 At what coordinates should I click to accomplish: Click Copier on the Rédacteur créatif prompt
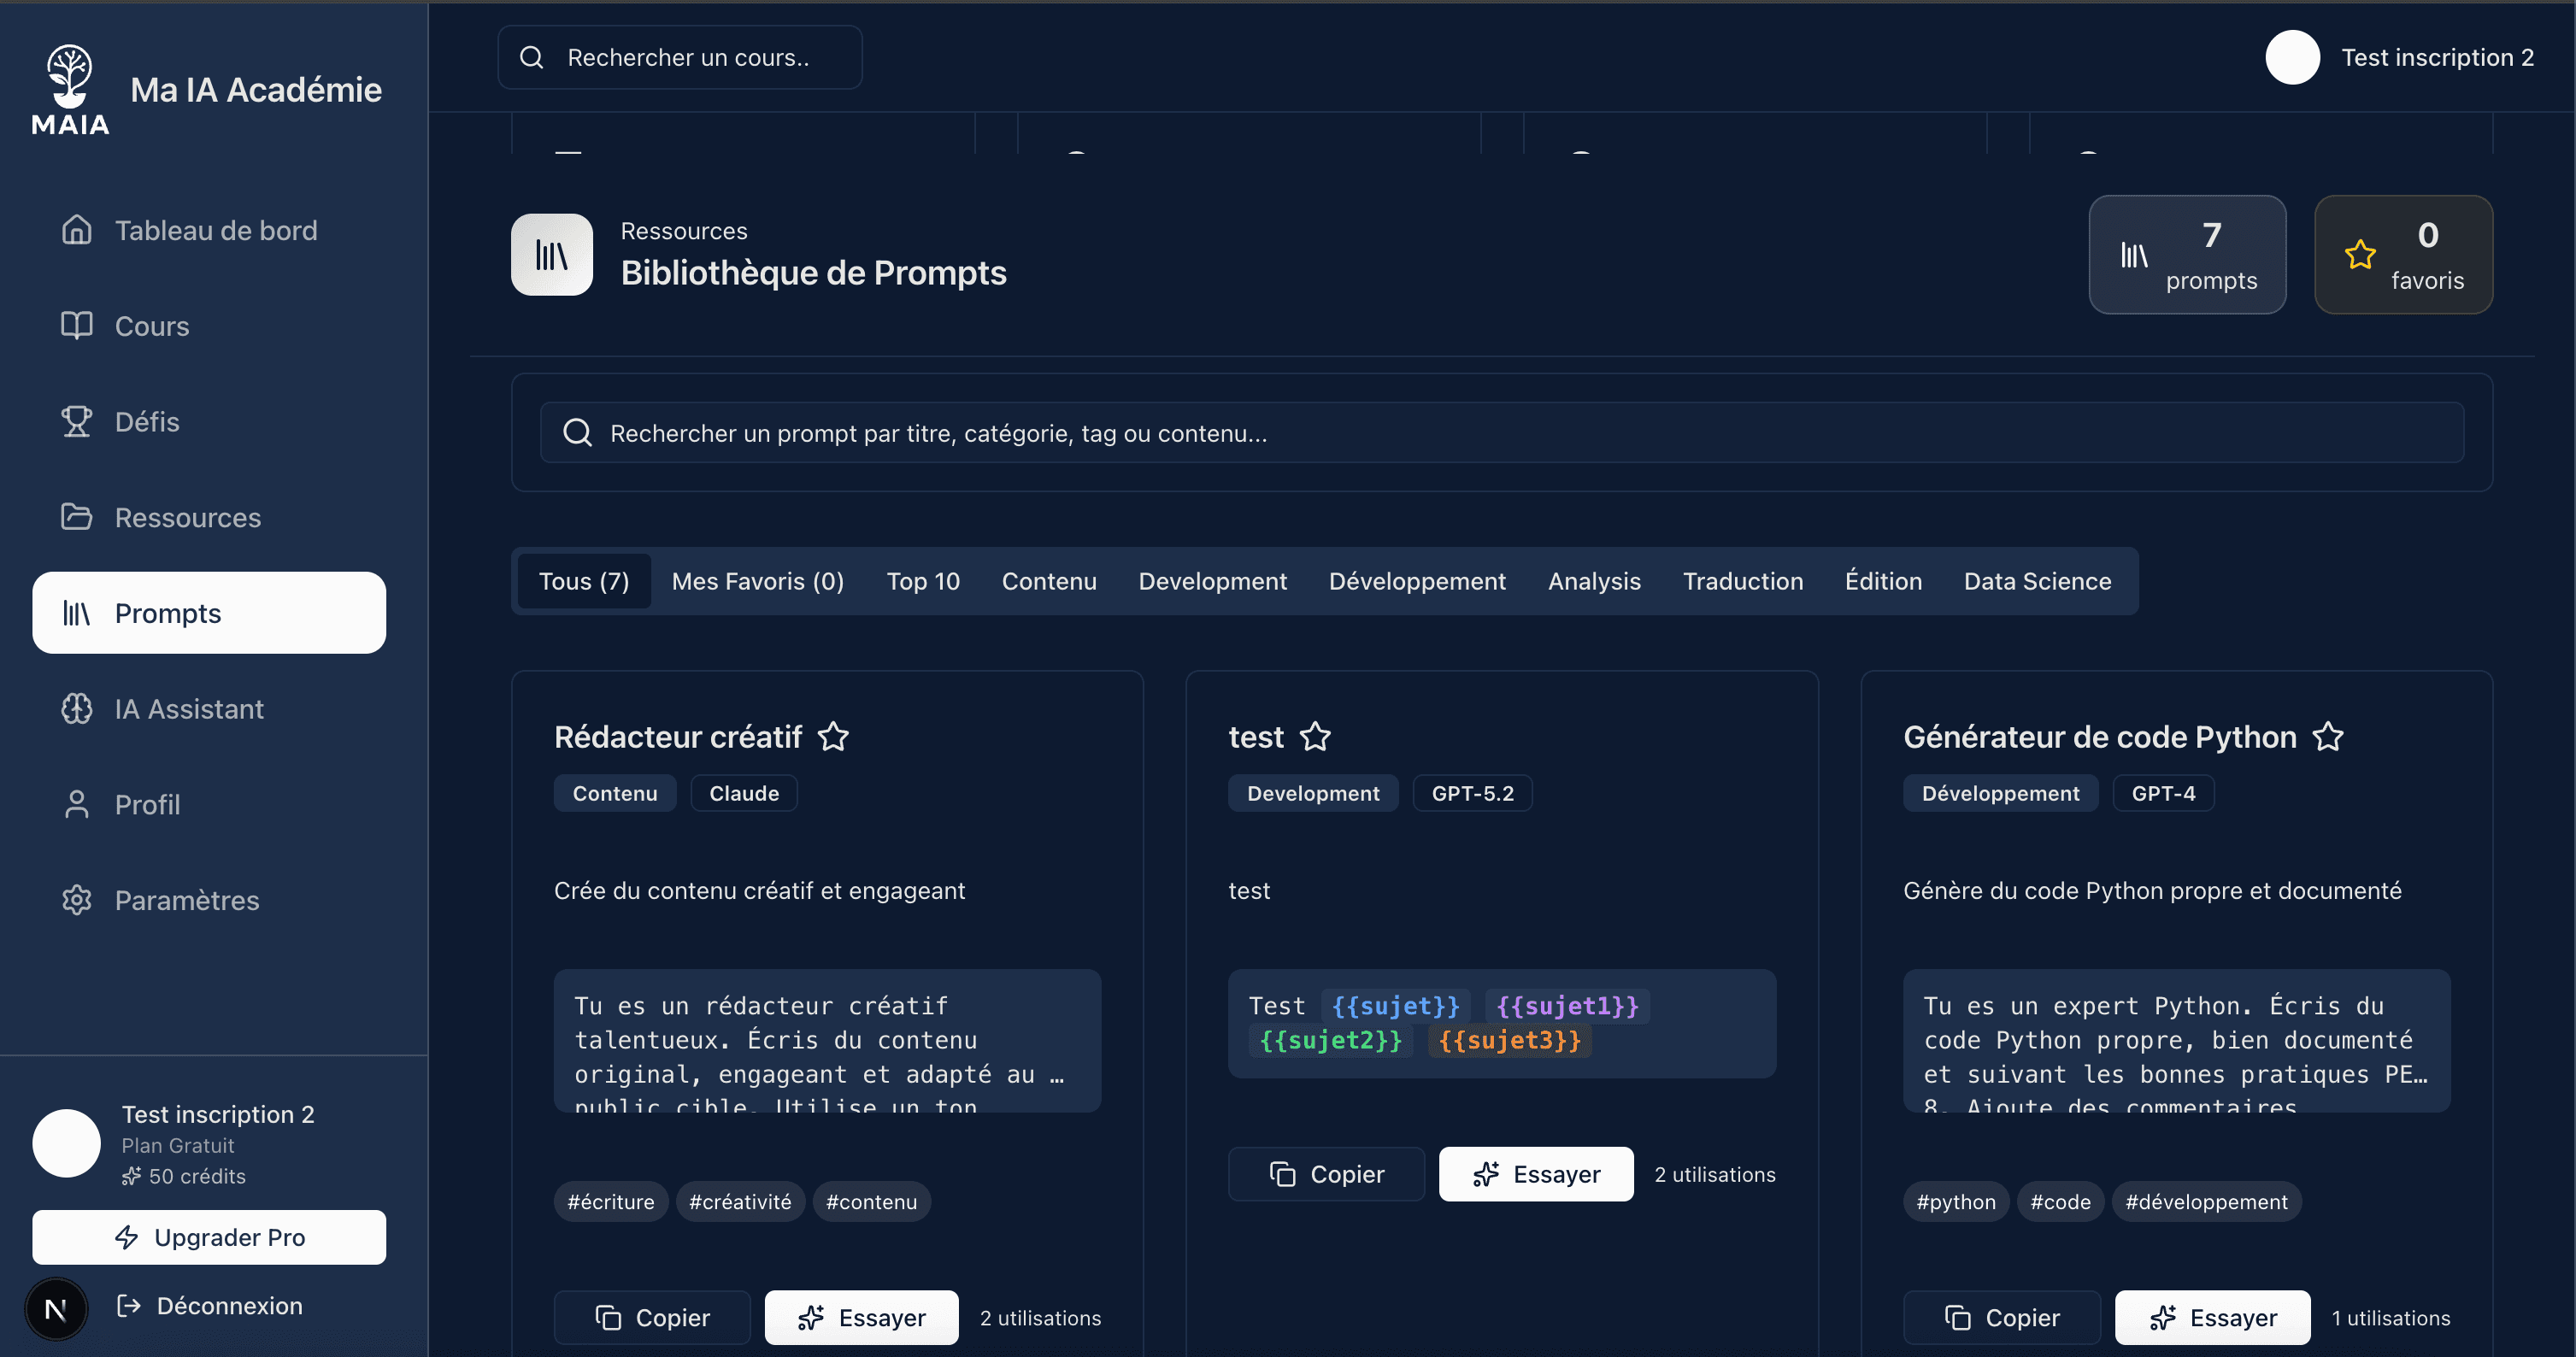[652, 1317]
